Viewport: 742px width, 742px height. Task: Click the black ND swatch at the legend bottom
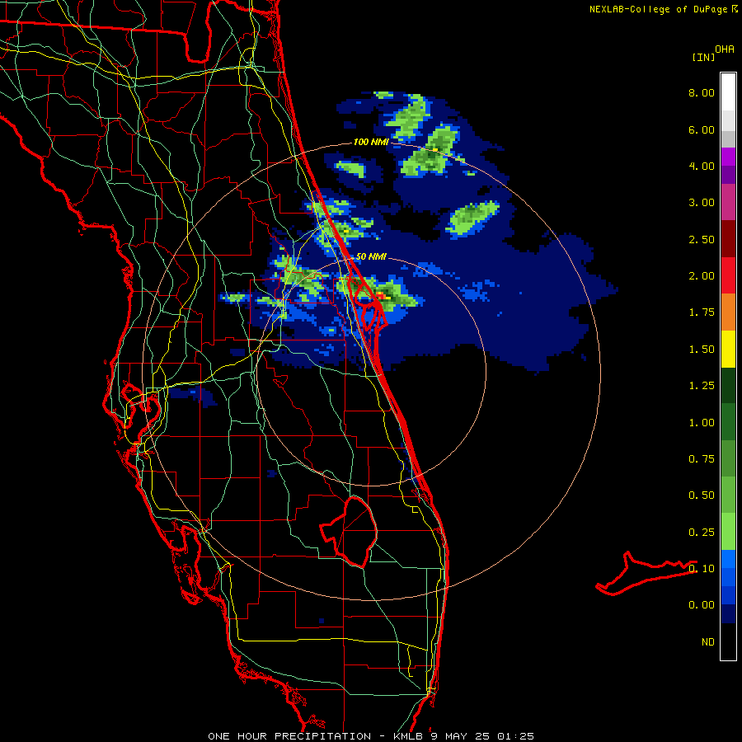(728, 641)
